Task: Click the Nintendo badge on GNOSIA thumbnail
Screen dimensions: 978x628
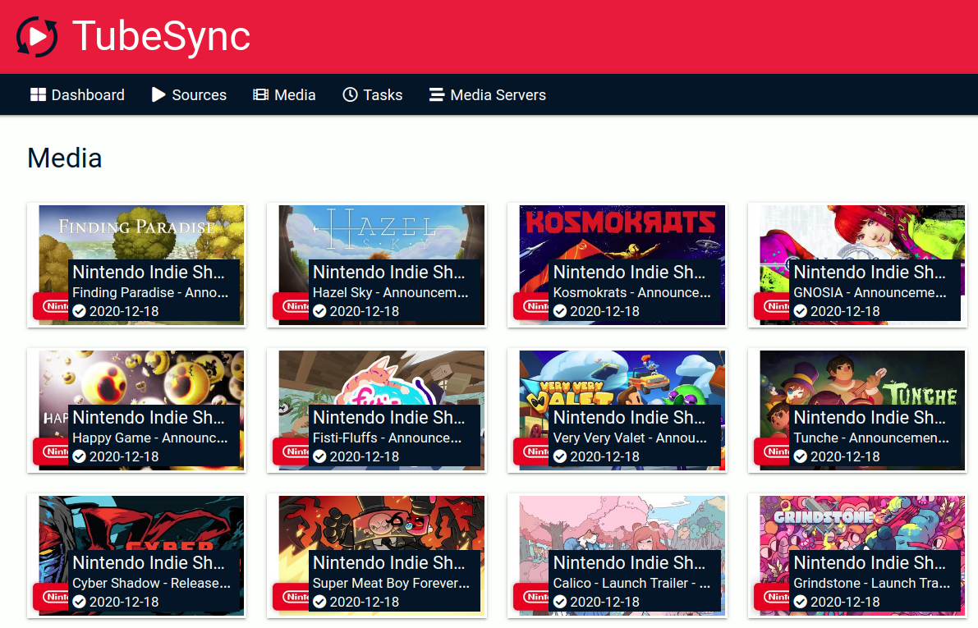Action: [x=772, y=306]
